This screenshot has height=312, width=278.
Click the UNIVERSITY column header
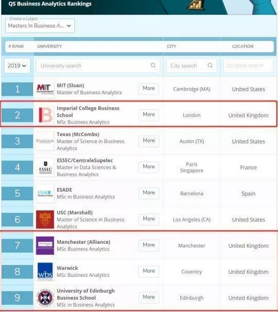pyautogui.click(x=50, y=46)
